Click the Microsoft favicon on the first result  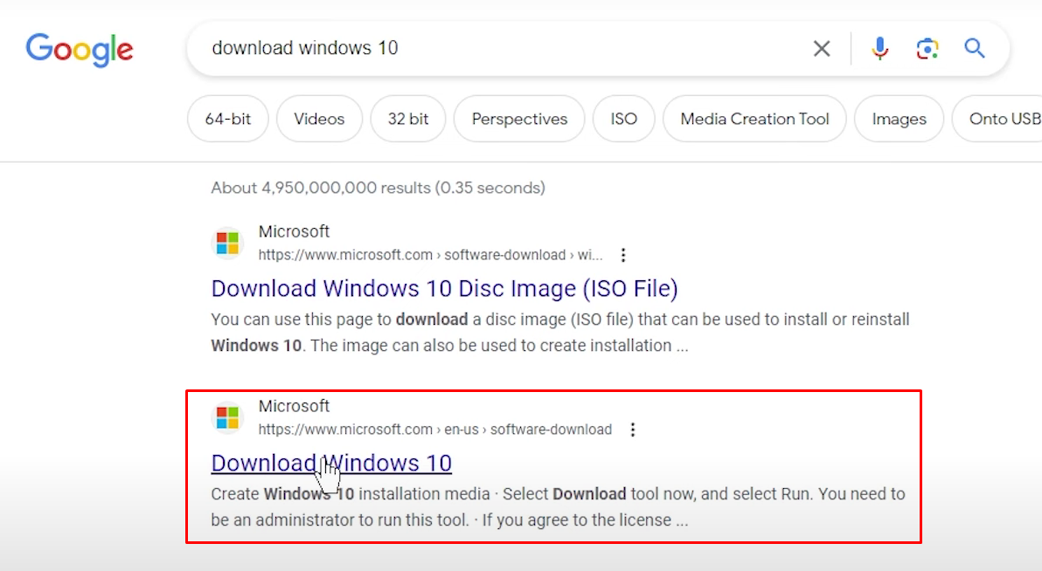(227, 243)
